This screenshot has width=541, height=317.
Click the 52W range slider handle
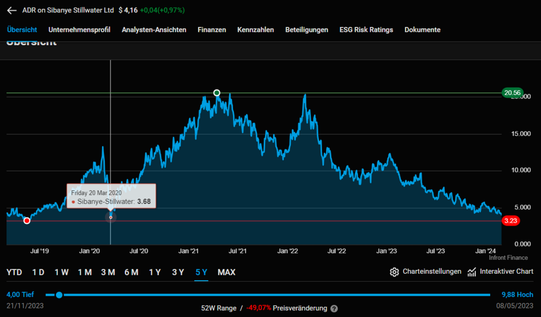60,295
